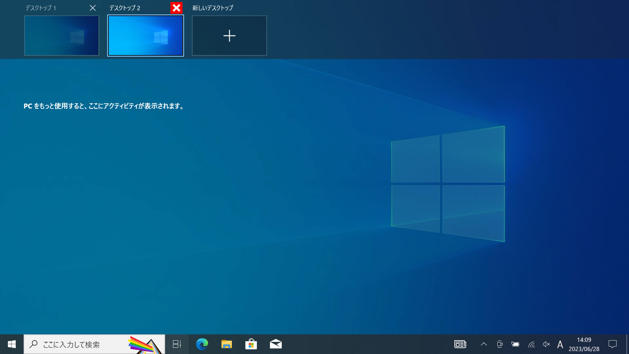629x354 pixels.
Task: Check the battery status icon
Action: pyautogui.click(x=515, y=344)
